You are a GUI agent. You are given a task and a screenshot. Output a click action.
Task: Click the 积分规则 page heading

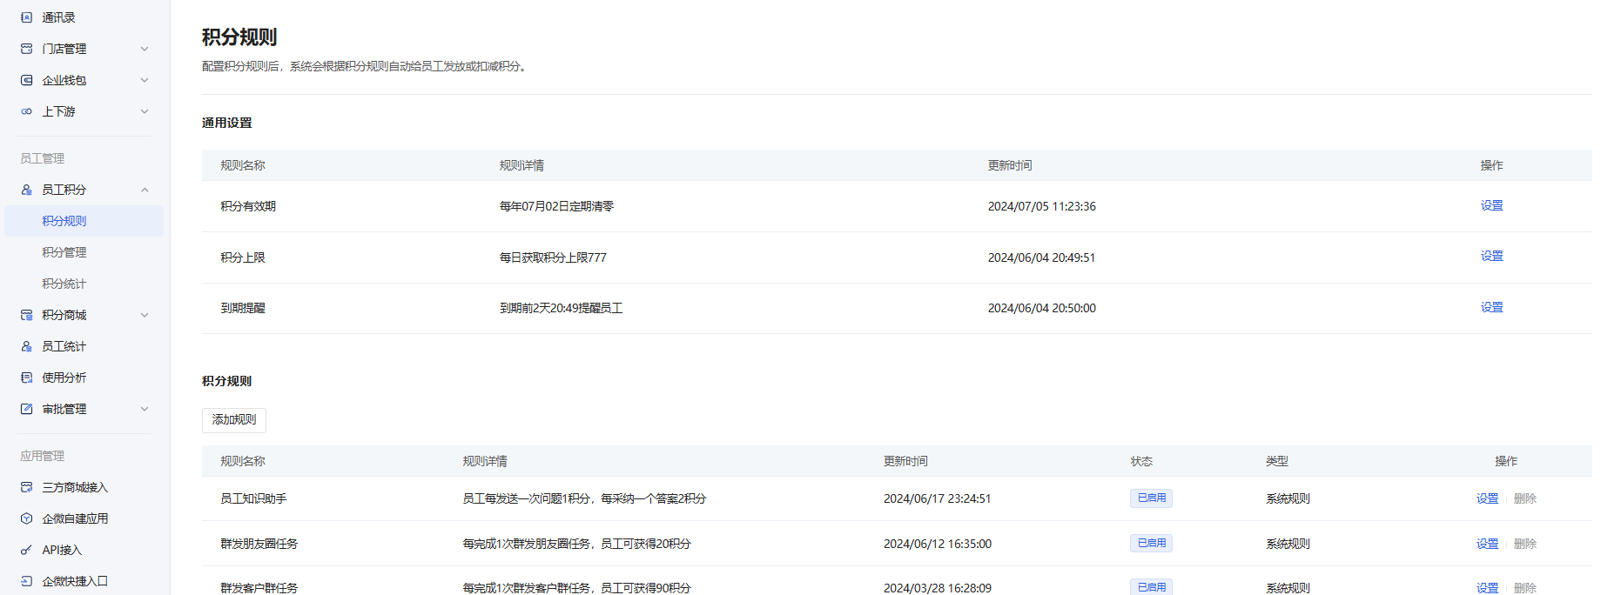coord(239,37)
